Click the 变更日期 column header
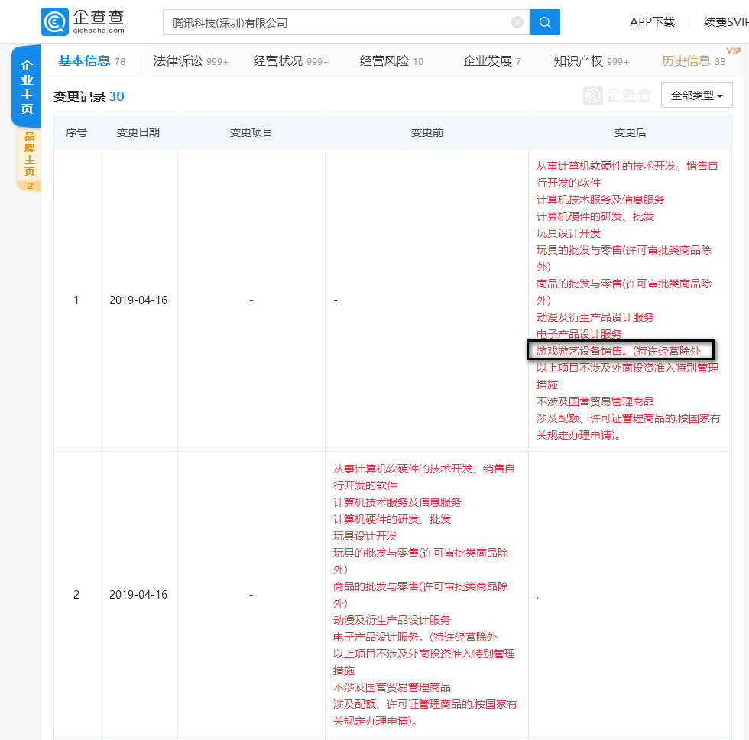 (138, 132)
